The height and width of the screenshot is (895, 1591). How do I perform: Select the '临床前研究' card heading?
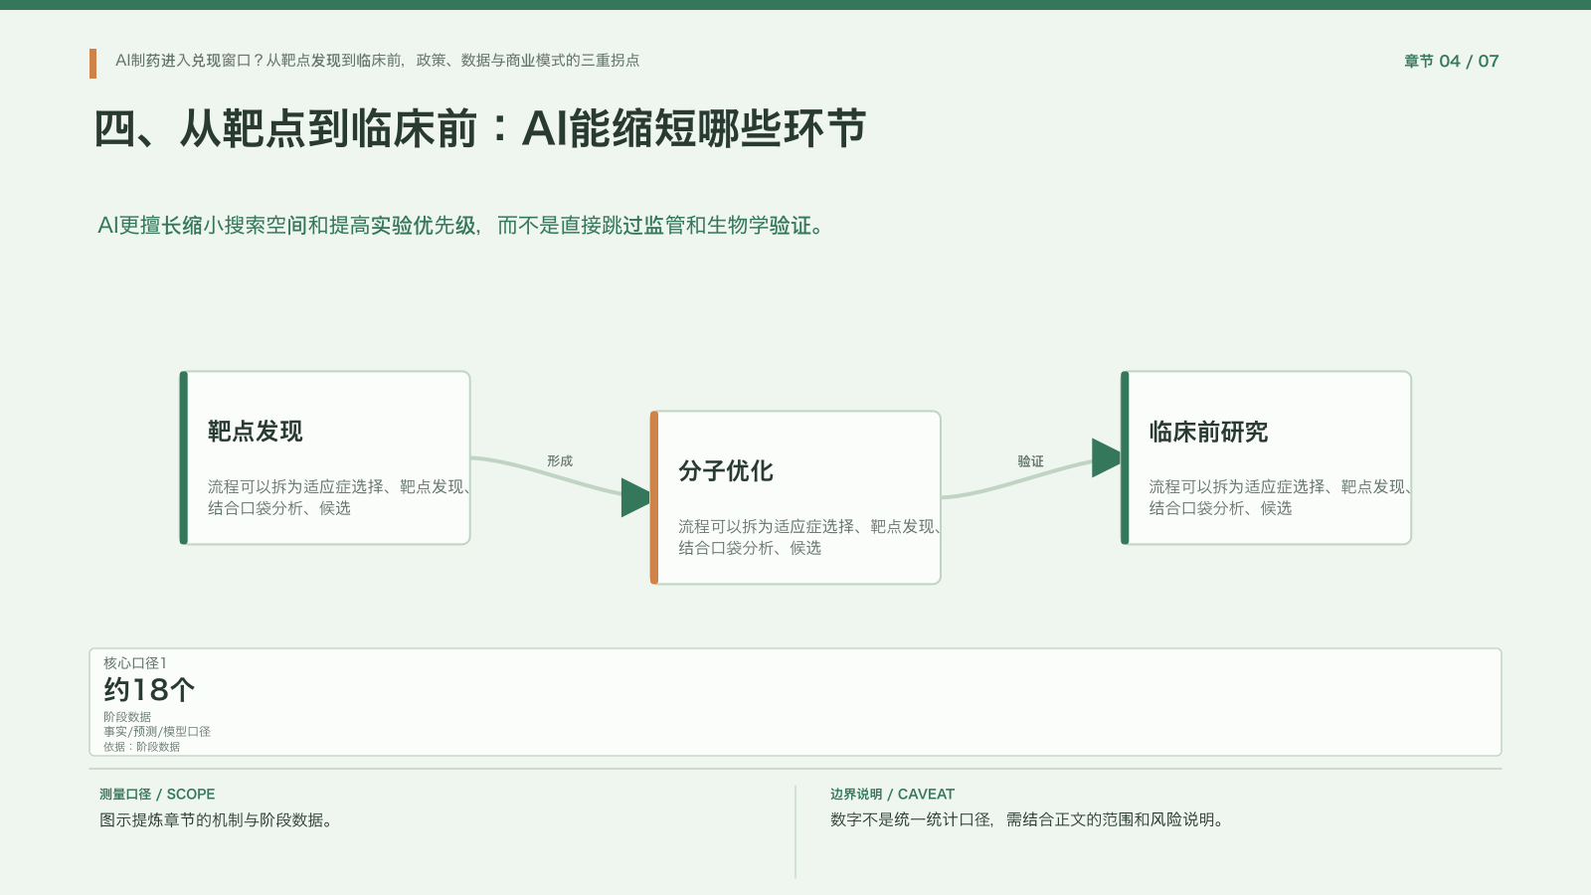click(x=1208, y=432)
